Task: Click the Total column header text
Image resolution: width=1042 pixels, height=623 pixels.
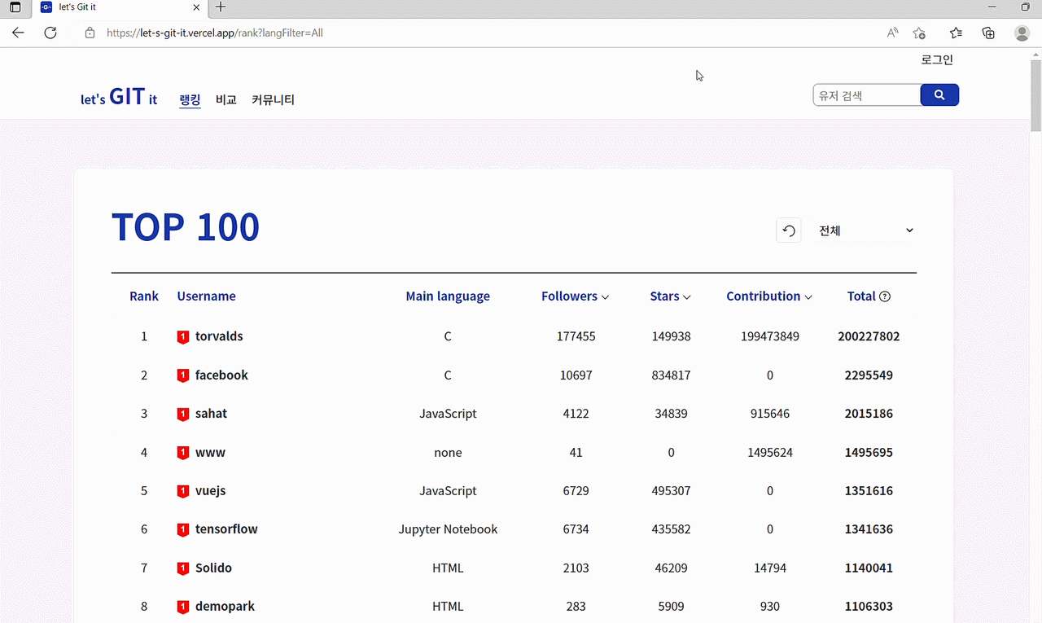Action: coord(861,296)
